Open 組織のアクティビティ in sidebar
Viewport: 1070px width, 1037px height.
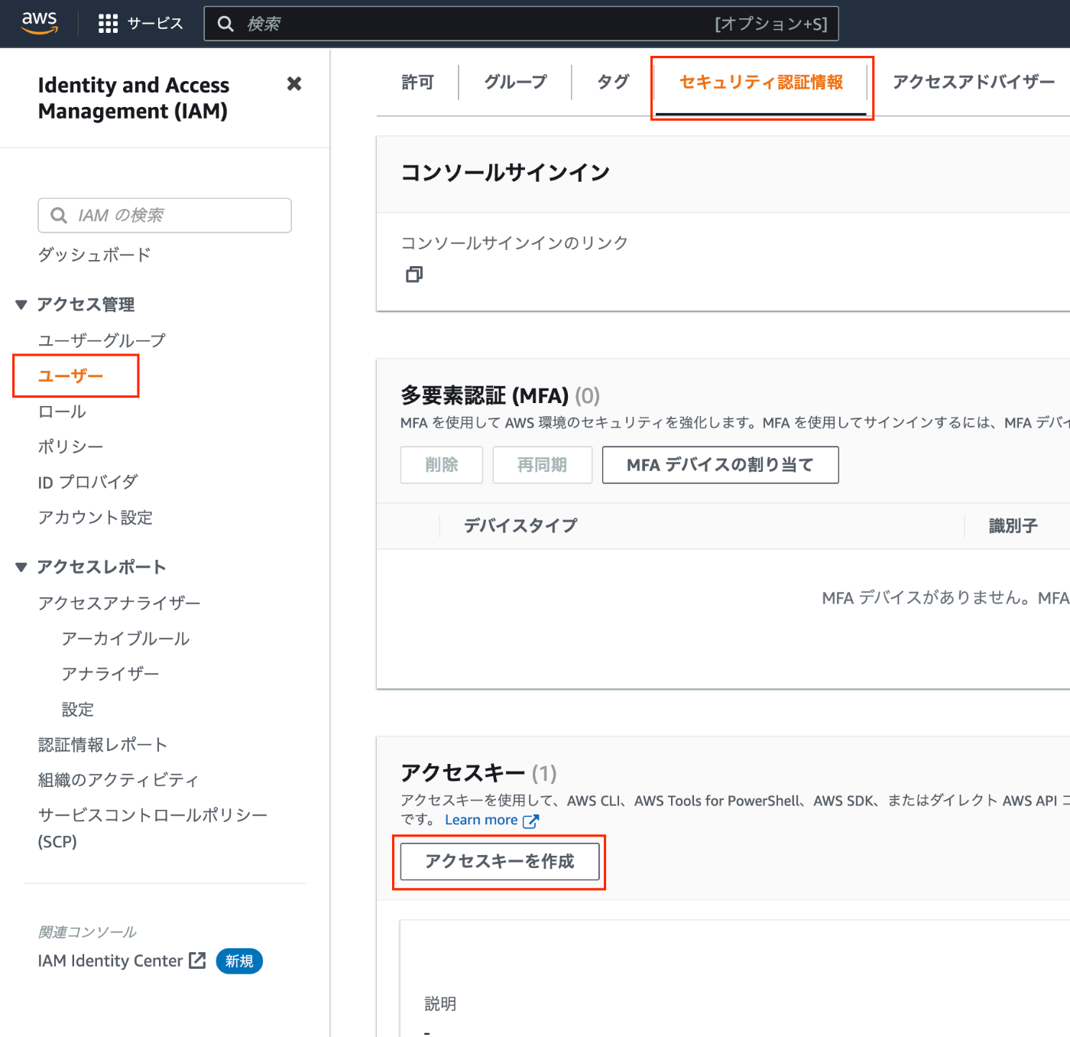coord(118,780)
